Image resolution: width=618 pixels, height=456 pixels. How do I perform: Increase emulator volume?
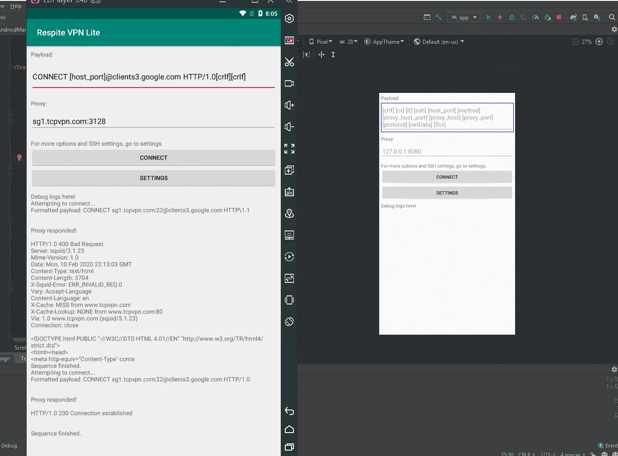(289, 105)
